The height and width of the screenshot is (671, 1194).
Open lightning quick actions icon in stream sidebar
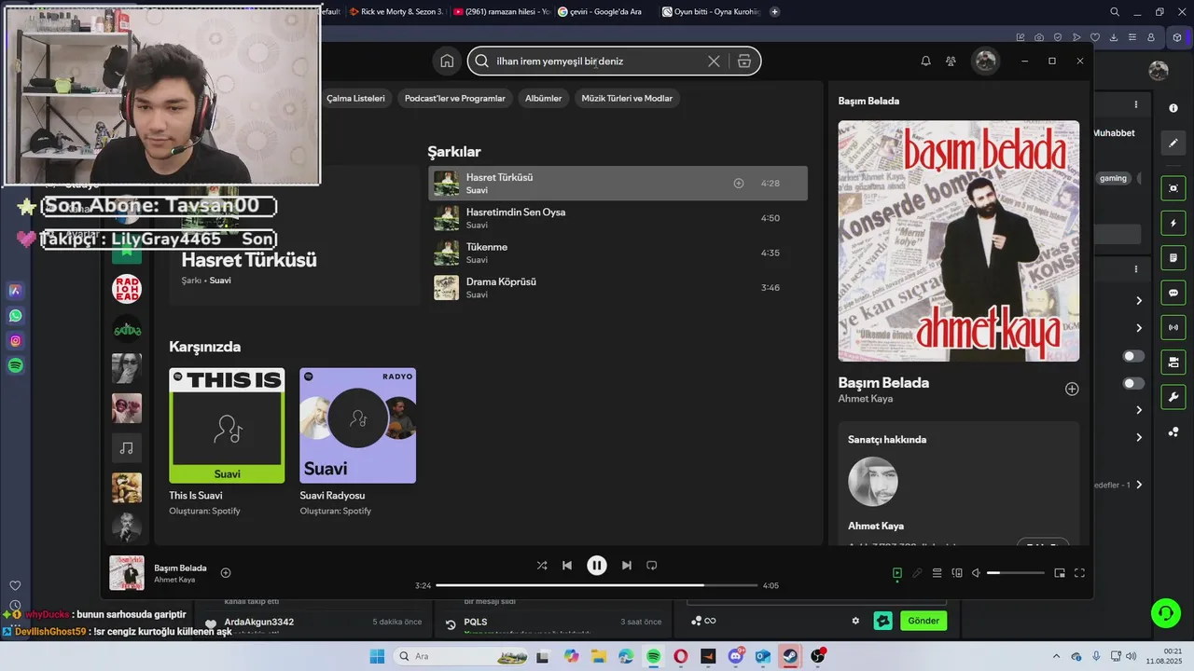[x=1173, y=224]
